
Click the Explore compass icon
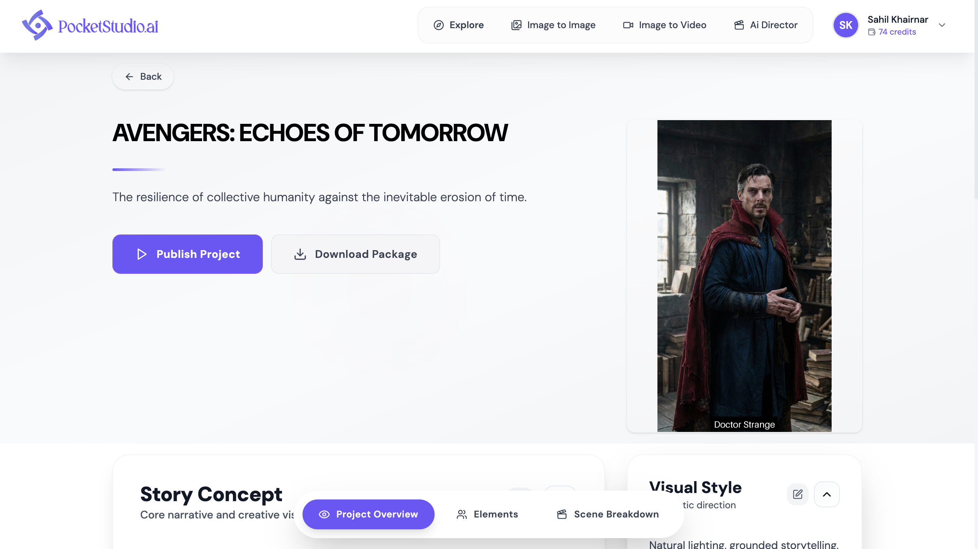[x=438, y=25]
